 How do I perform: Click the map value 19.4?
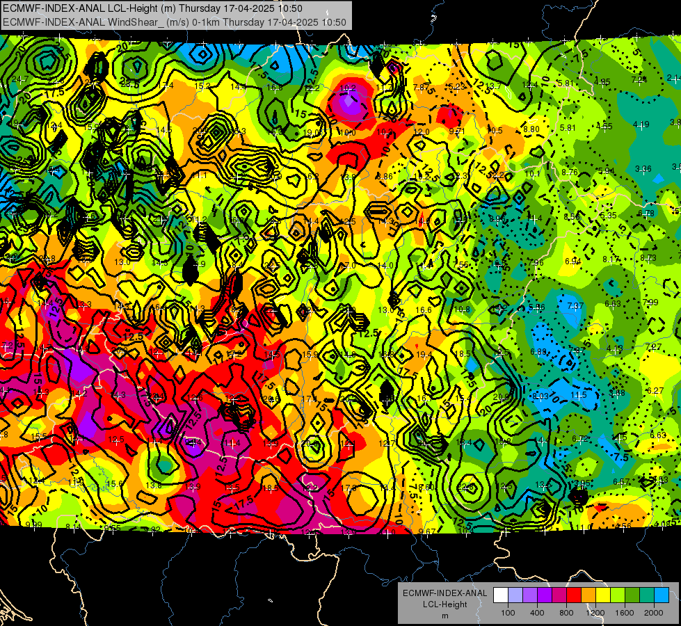click(x=424, y=355)
